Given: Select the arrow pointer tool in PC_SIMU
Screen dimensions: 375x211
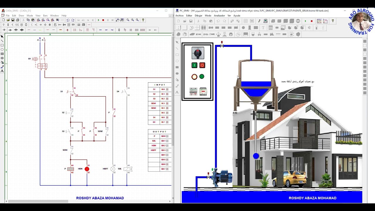Looking at the screenshot, I should pyautogui.click(x=177, y=42).
